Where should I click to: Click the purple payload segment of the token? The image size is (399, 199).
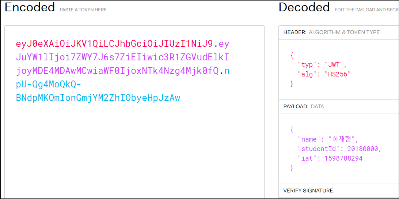[122, 57]
